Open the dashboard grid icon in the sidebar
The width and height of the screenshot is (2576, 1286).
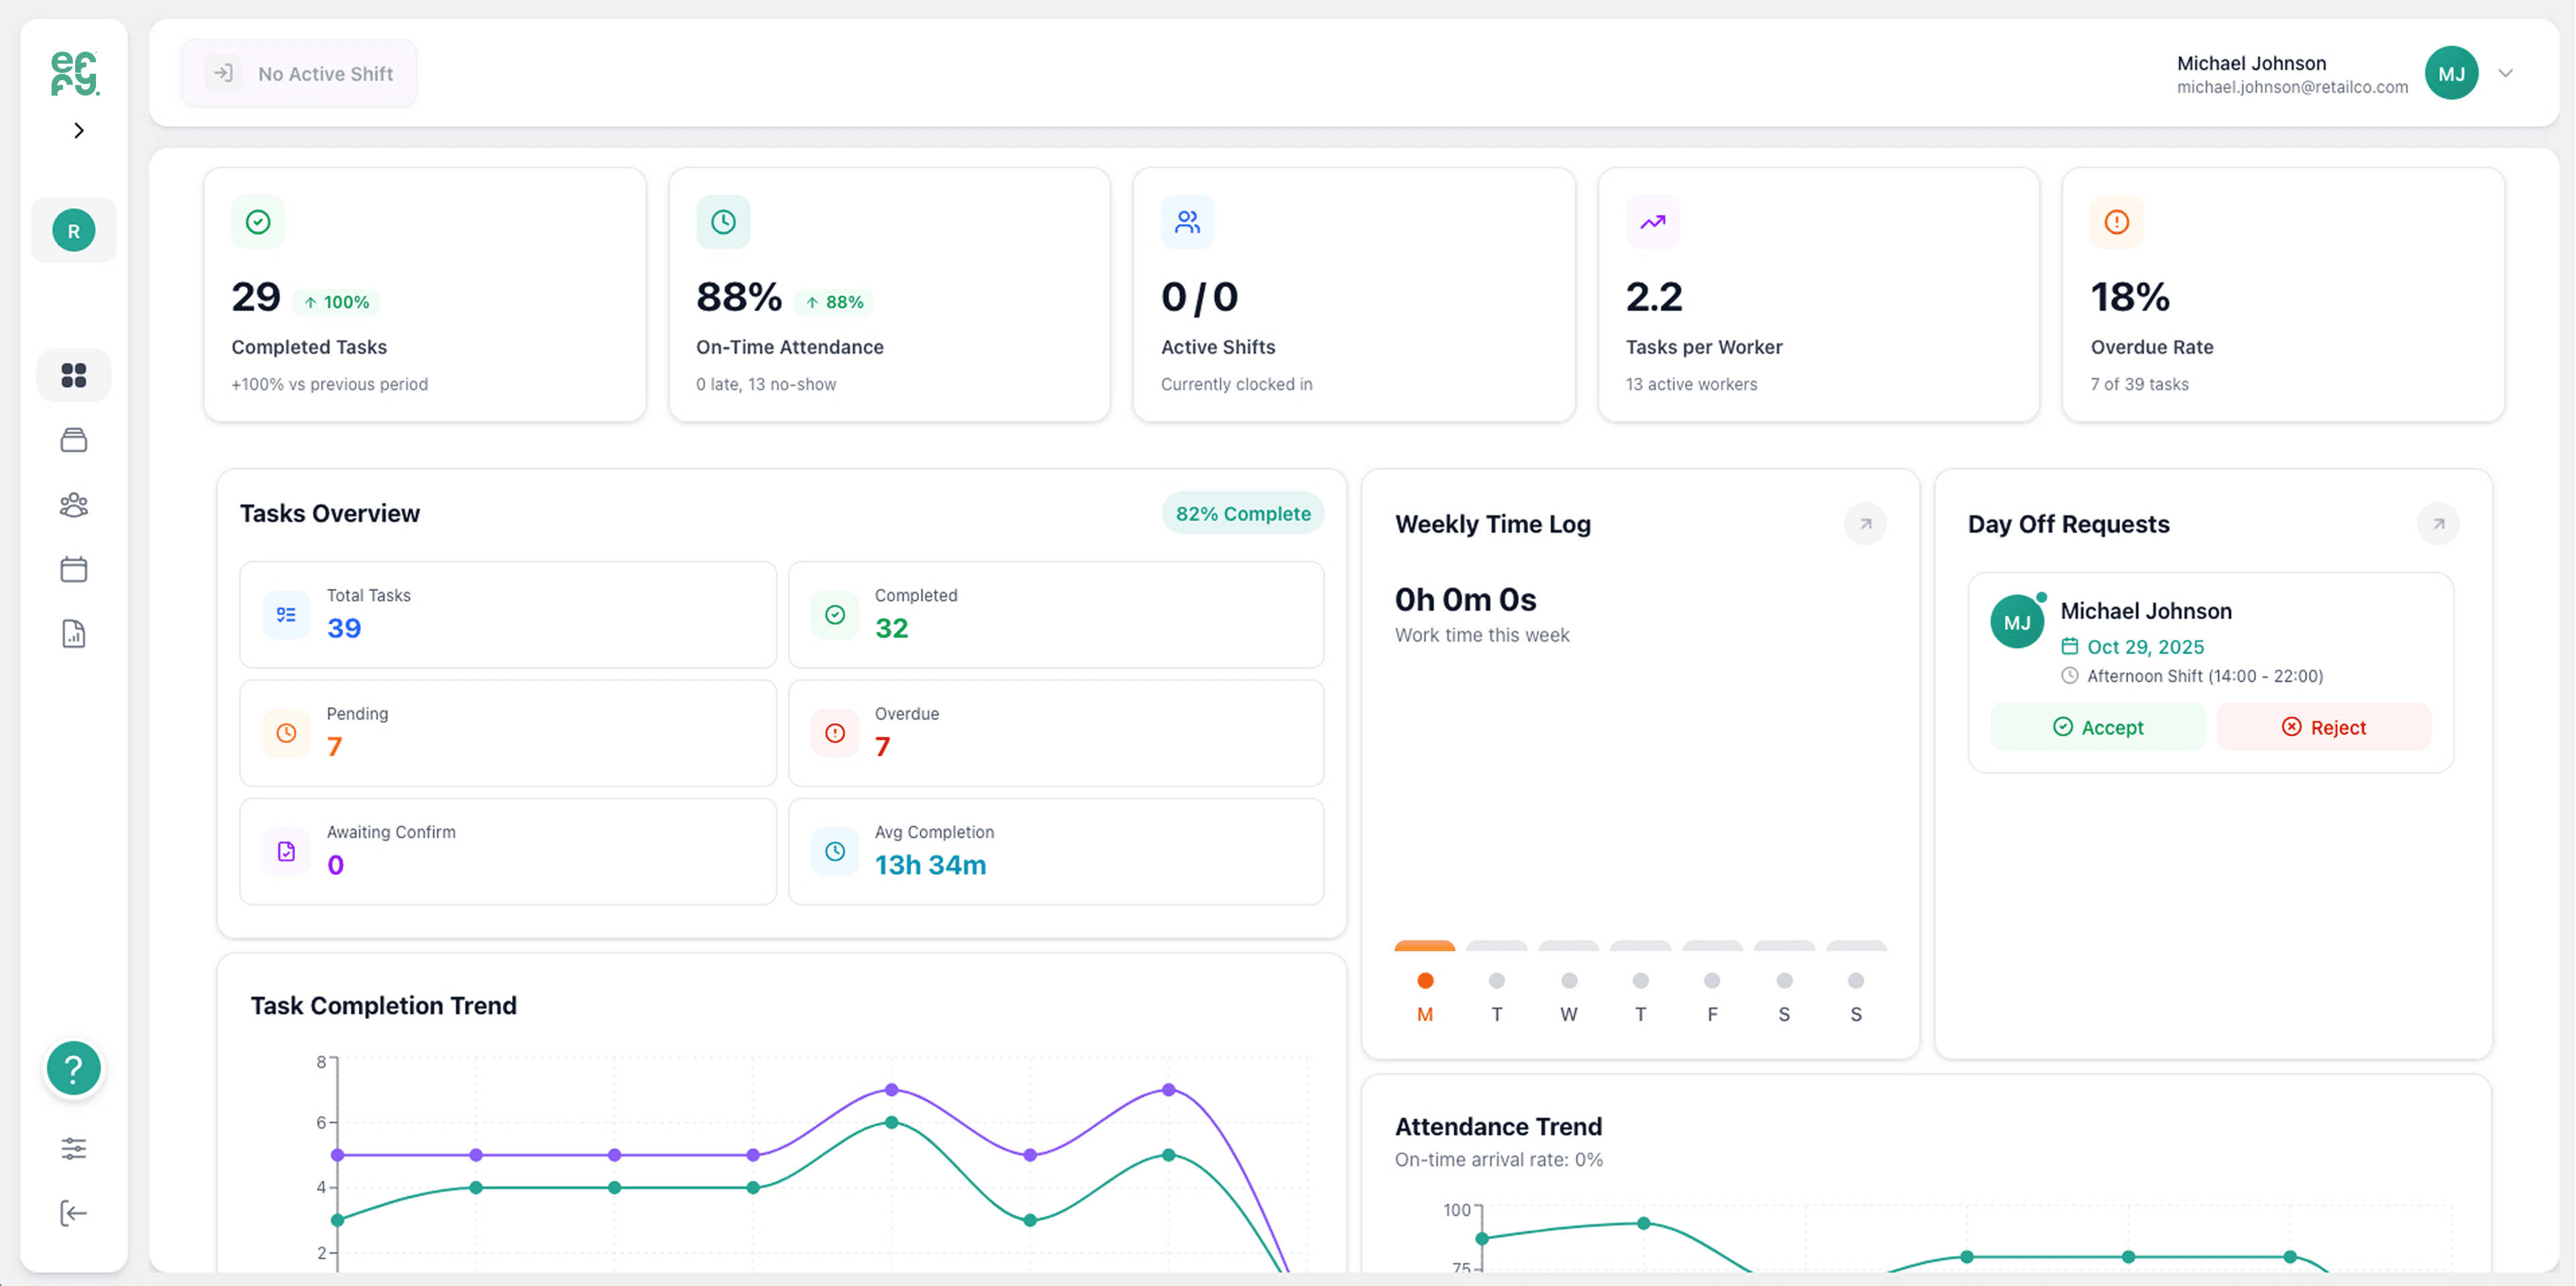point(73,375)
